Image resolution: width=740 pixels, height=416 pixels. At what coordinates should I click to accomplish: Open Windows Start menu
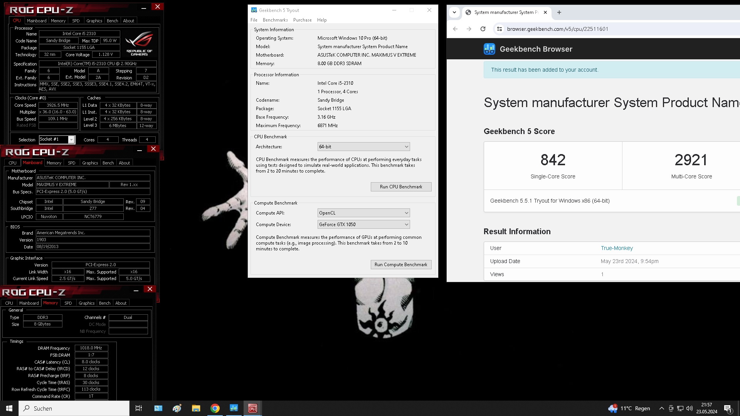pyautogui.click(x=9, y=408)
